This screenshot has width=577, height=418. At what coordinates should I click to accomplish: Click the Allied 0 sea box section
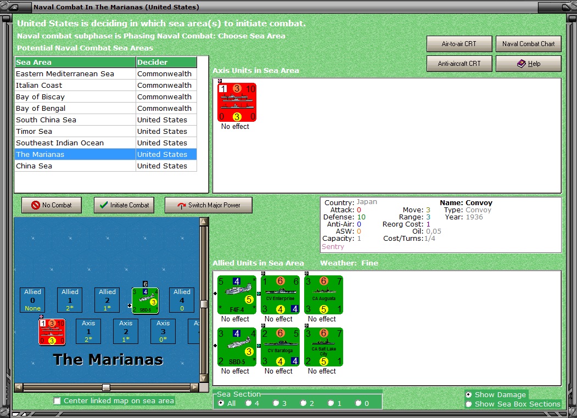[x=32, y=300]
